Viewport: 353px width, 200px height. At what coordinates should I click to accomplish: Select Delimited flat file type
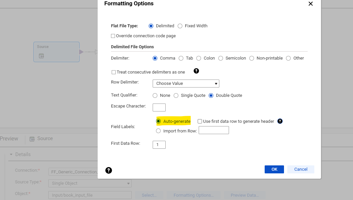point(151,26)
